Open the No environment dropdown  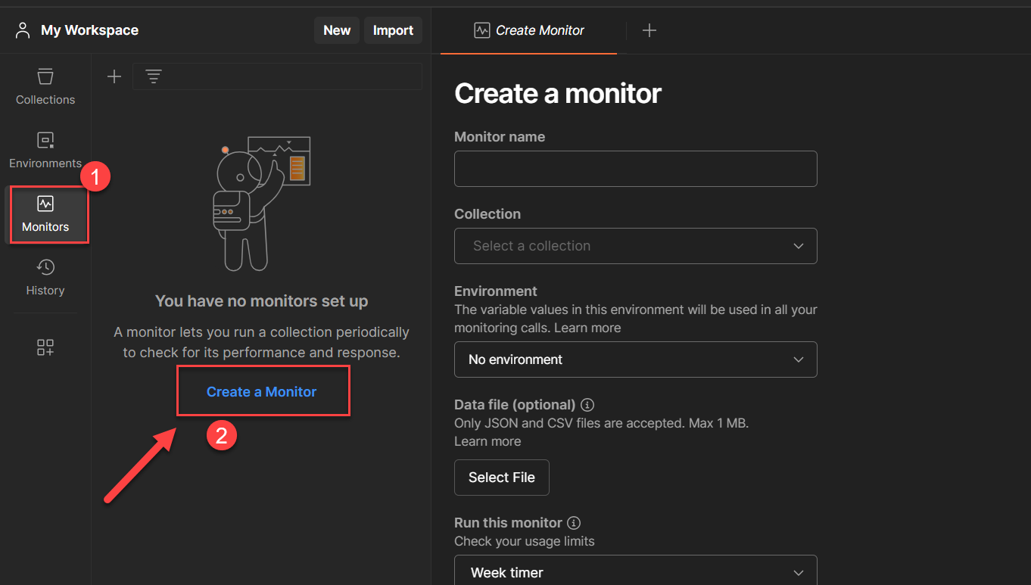point(635,359)
